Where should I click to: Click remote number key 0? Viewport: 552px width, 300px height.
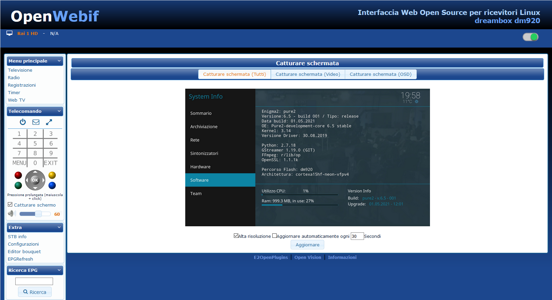35,163
